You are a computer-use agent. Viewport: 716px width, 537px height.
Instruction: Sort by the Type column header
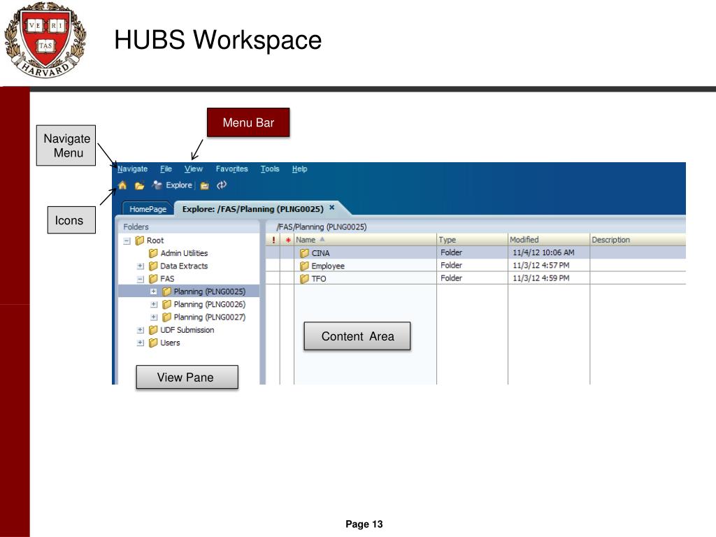tap(472, 240)
